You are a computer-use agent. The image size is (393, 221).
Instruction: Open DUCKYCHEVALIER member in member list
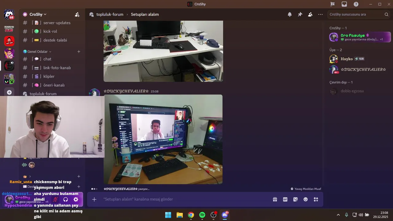pos(359,70)
